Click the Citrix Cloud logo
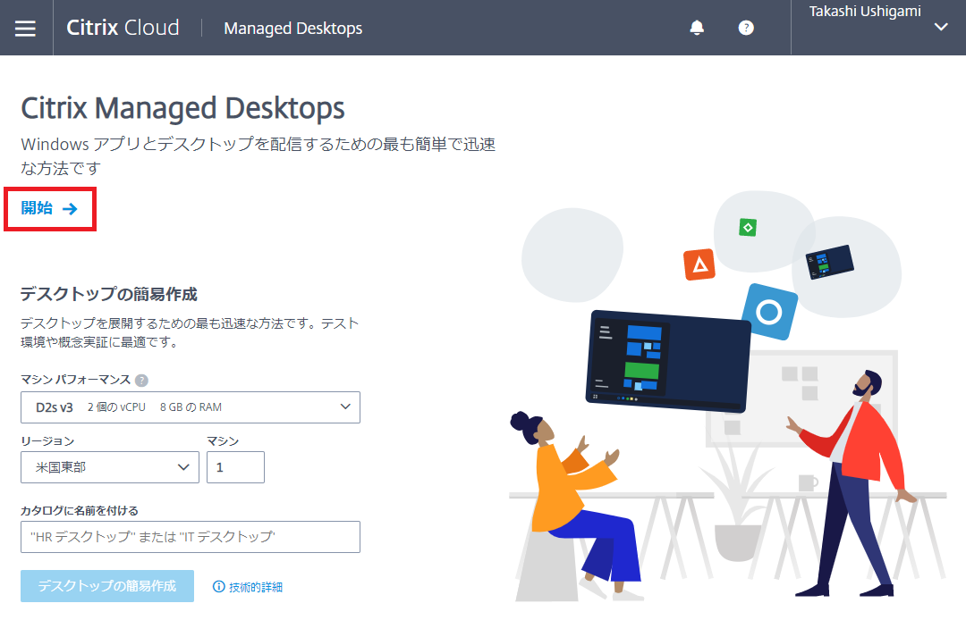 pyautogui.click(x=123, y=27)
